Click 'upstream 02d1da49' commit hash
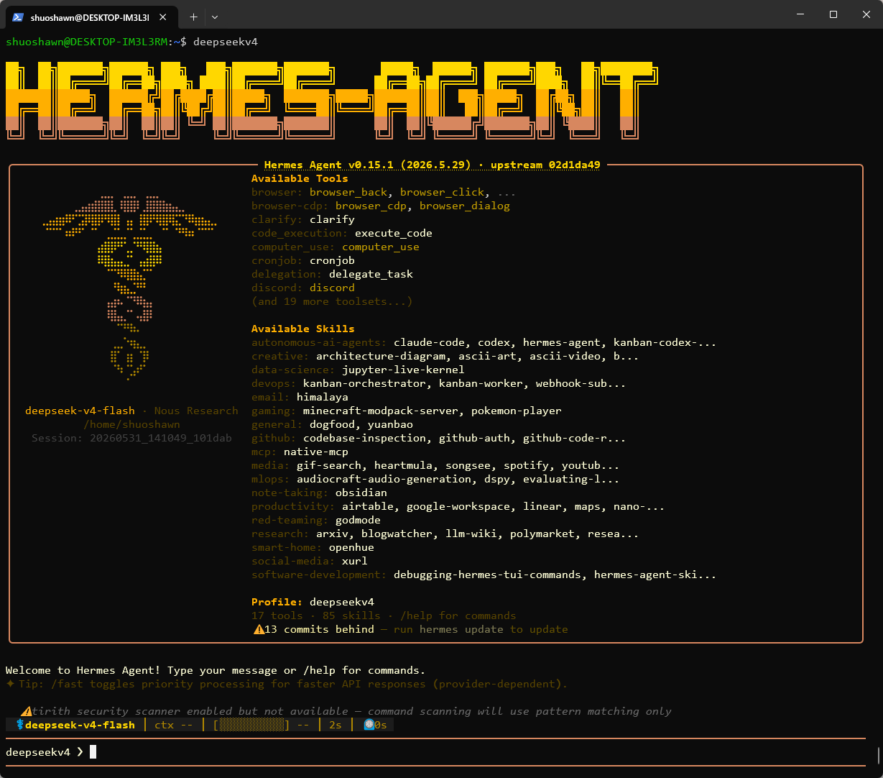Image resolution: width=883 pixels, height=778 pixels. pos(545,165)
